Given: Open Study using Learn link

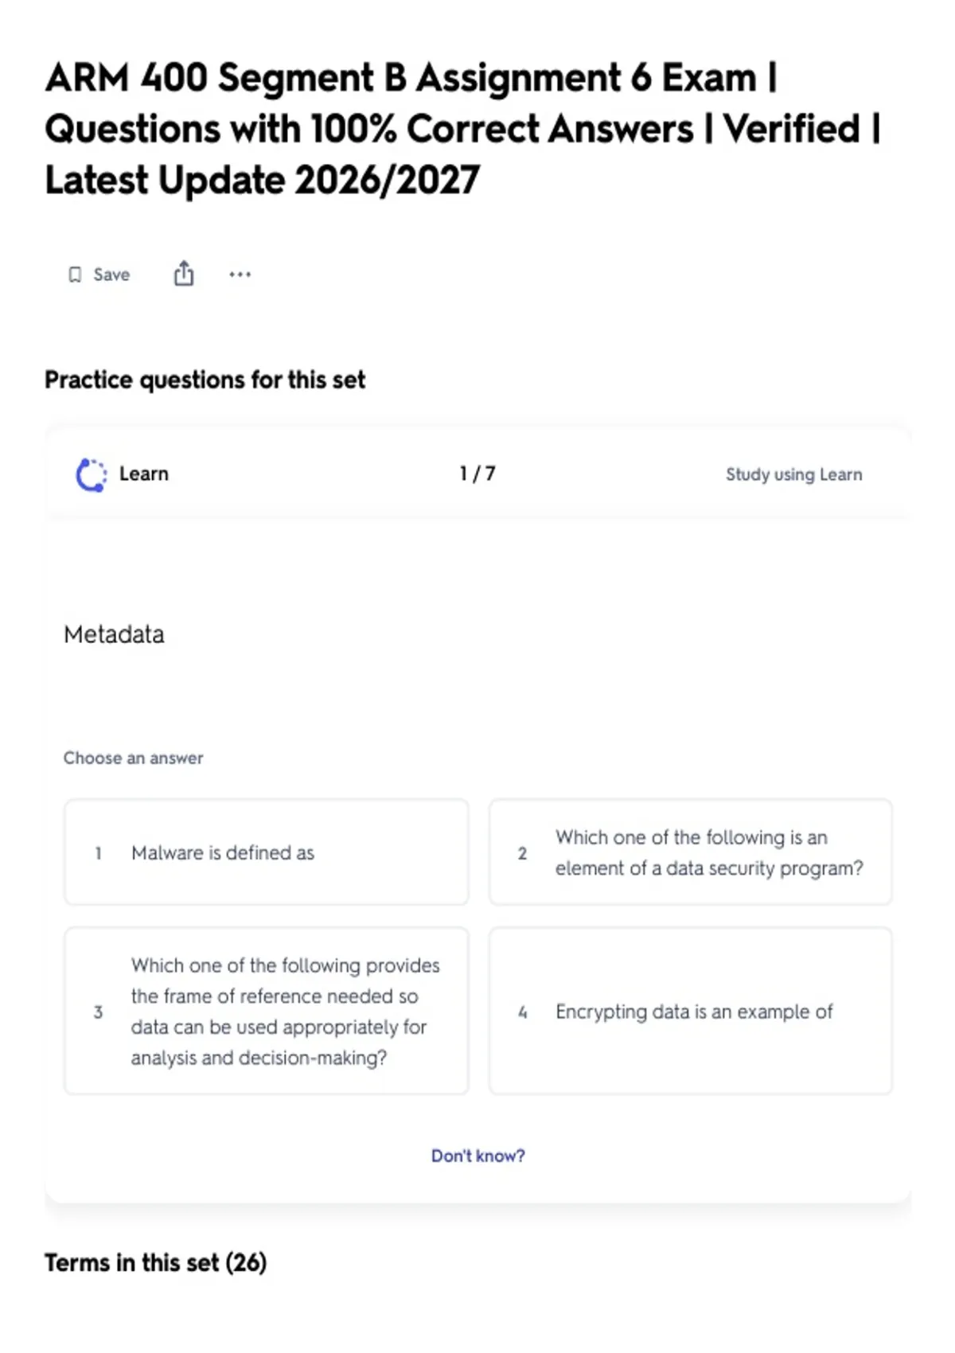Looking at the screenshot, I should click(x=793, y=474).
